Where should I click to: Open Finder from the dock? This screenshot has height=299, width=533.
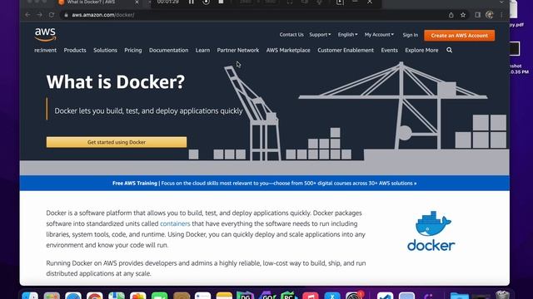coord(30,296)
